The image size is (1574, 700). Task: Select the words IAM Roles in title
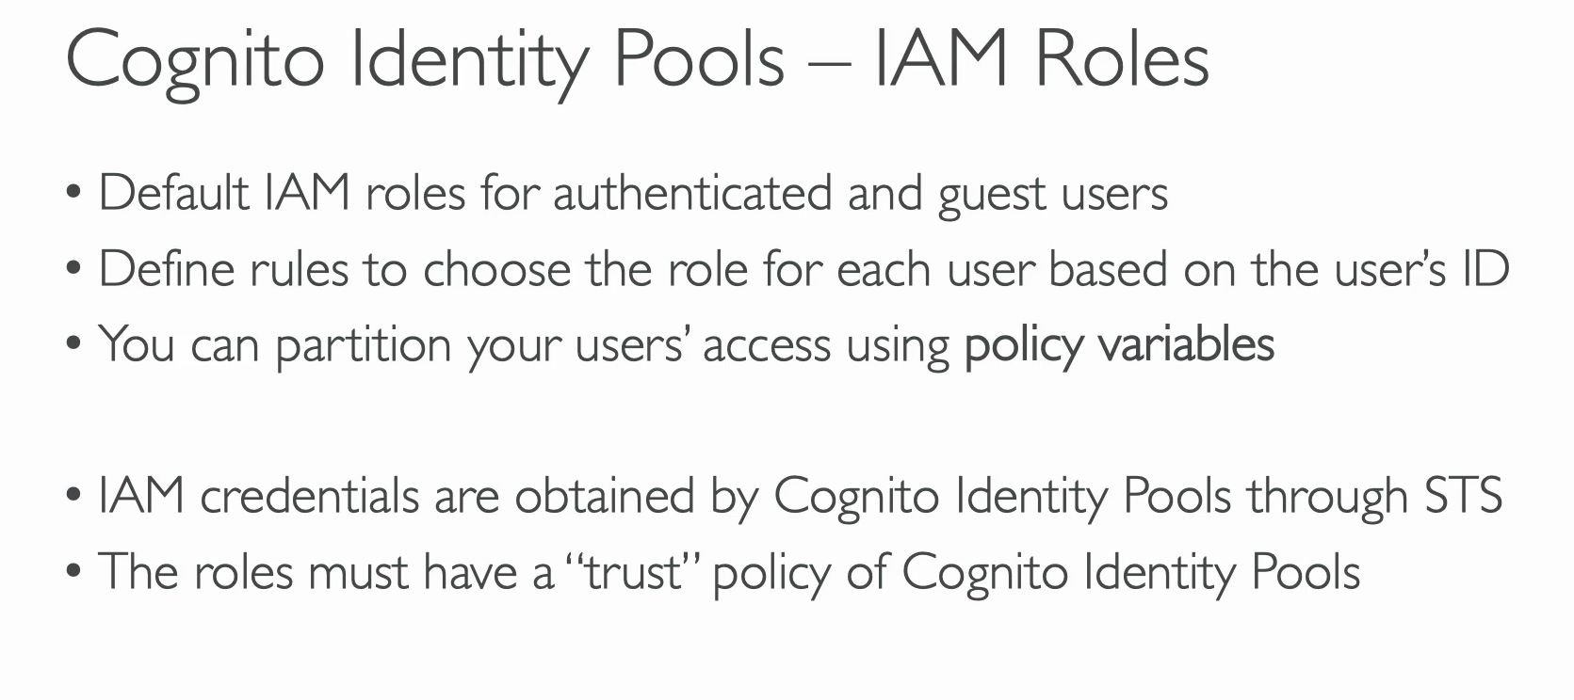pos(1041,60)
